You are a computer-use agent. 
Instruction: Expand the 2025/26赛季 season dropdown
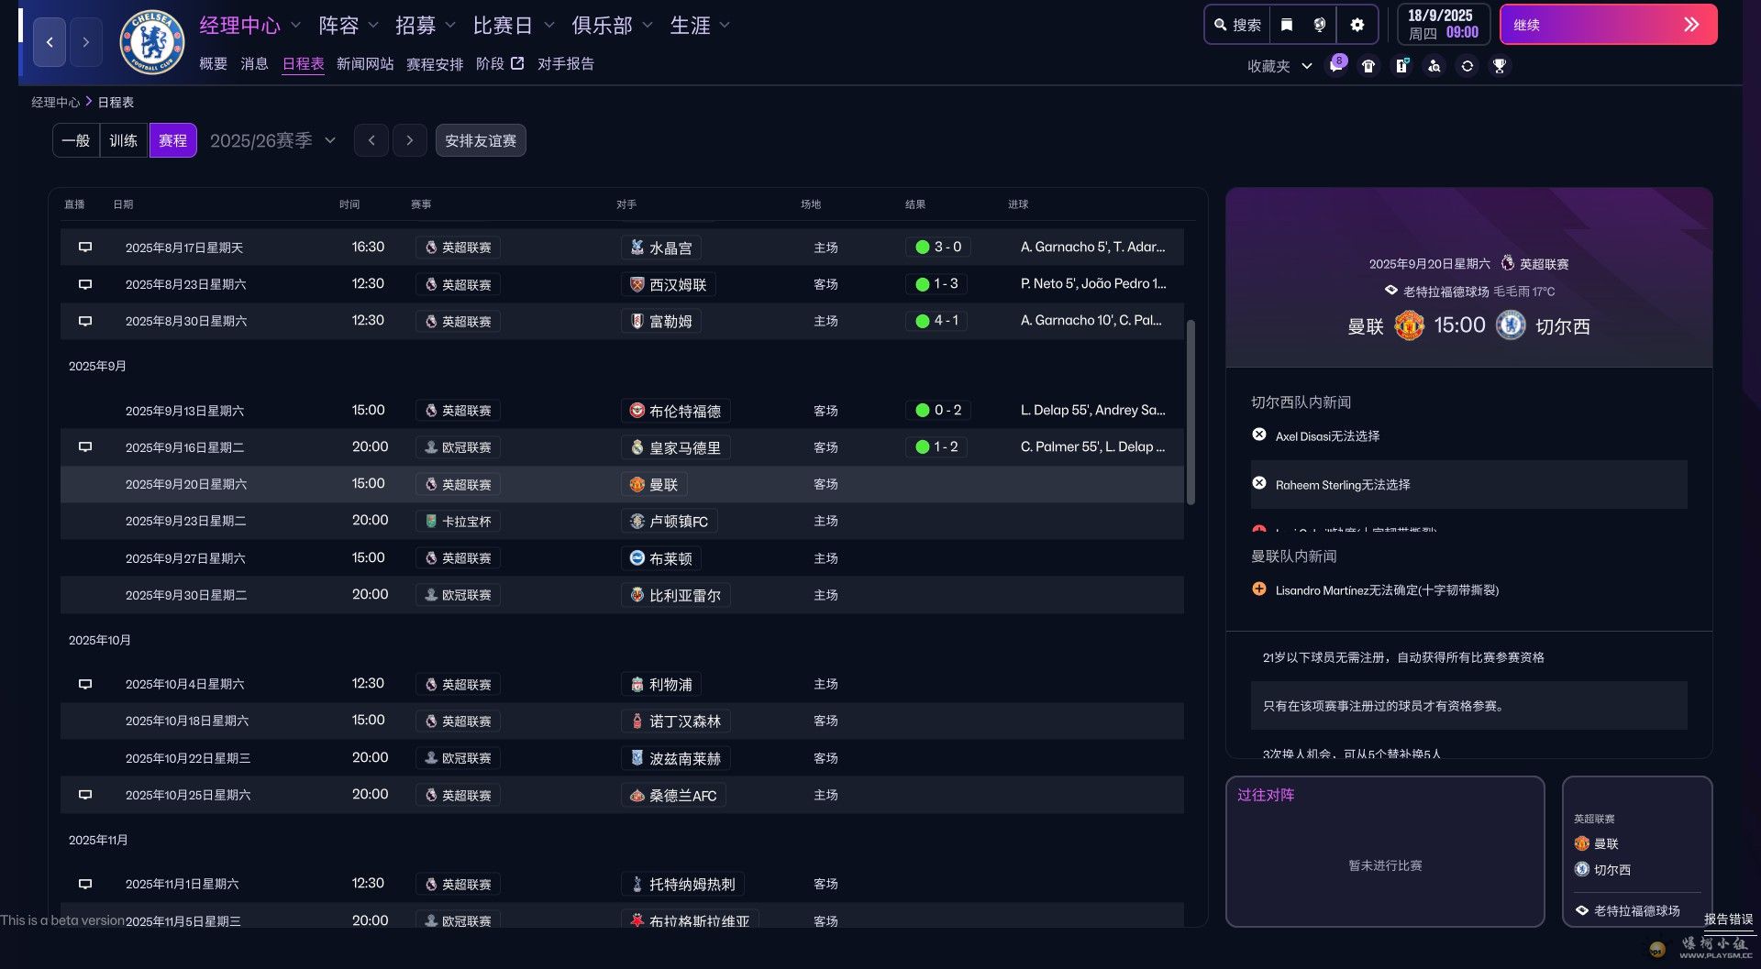click(272, 140)
